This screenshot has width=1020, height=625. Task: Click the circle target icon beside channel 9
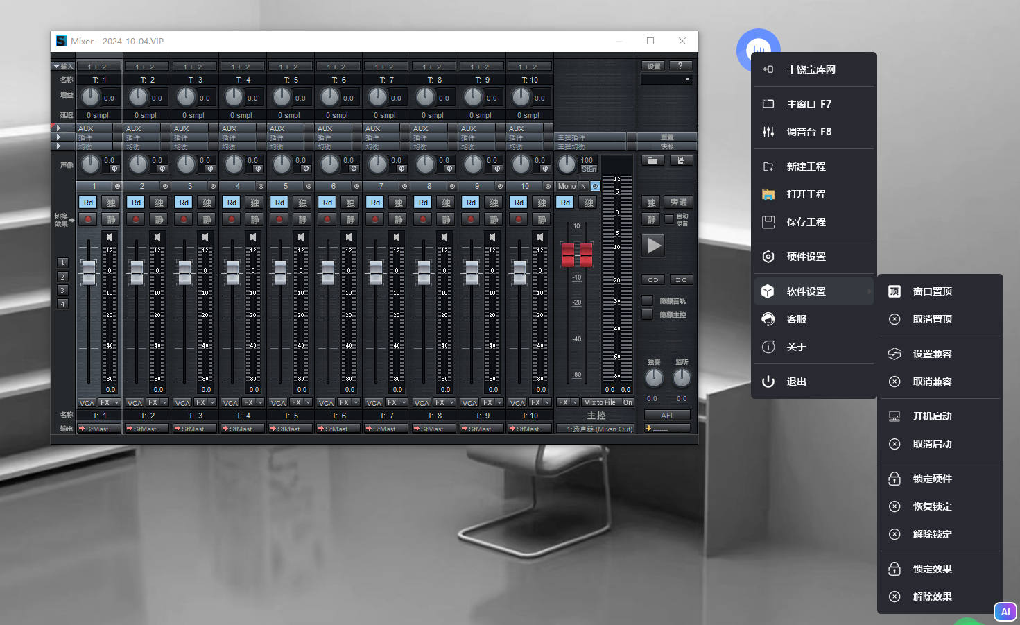coord(500,186)
